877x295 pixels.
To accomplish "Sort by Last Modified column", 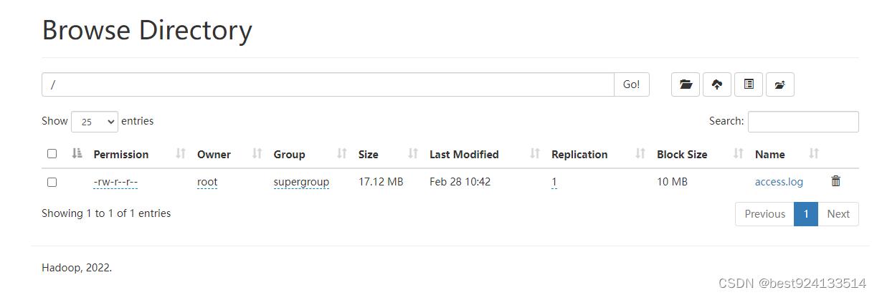I will pos(464,154).
